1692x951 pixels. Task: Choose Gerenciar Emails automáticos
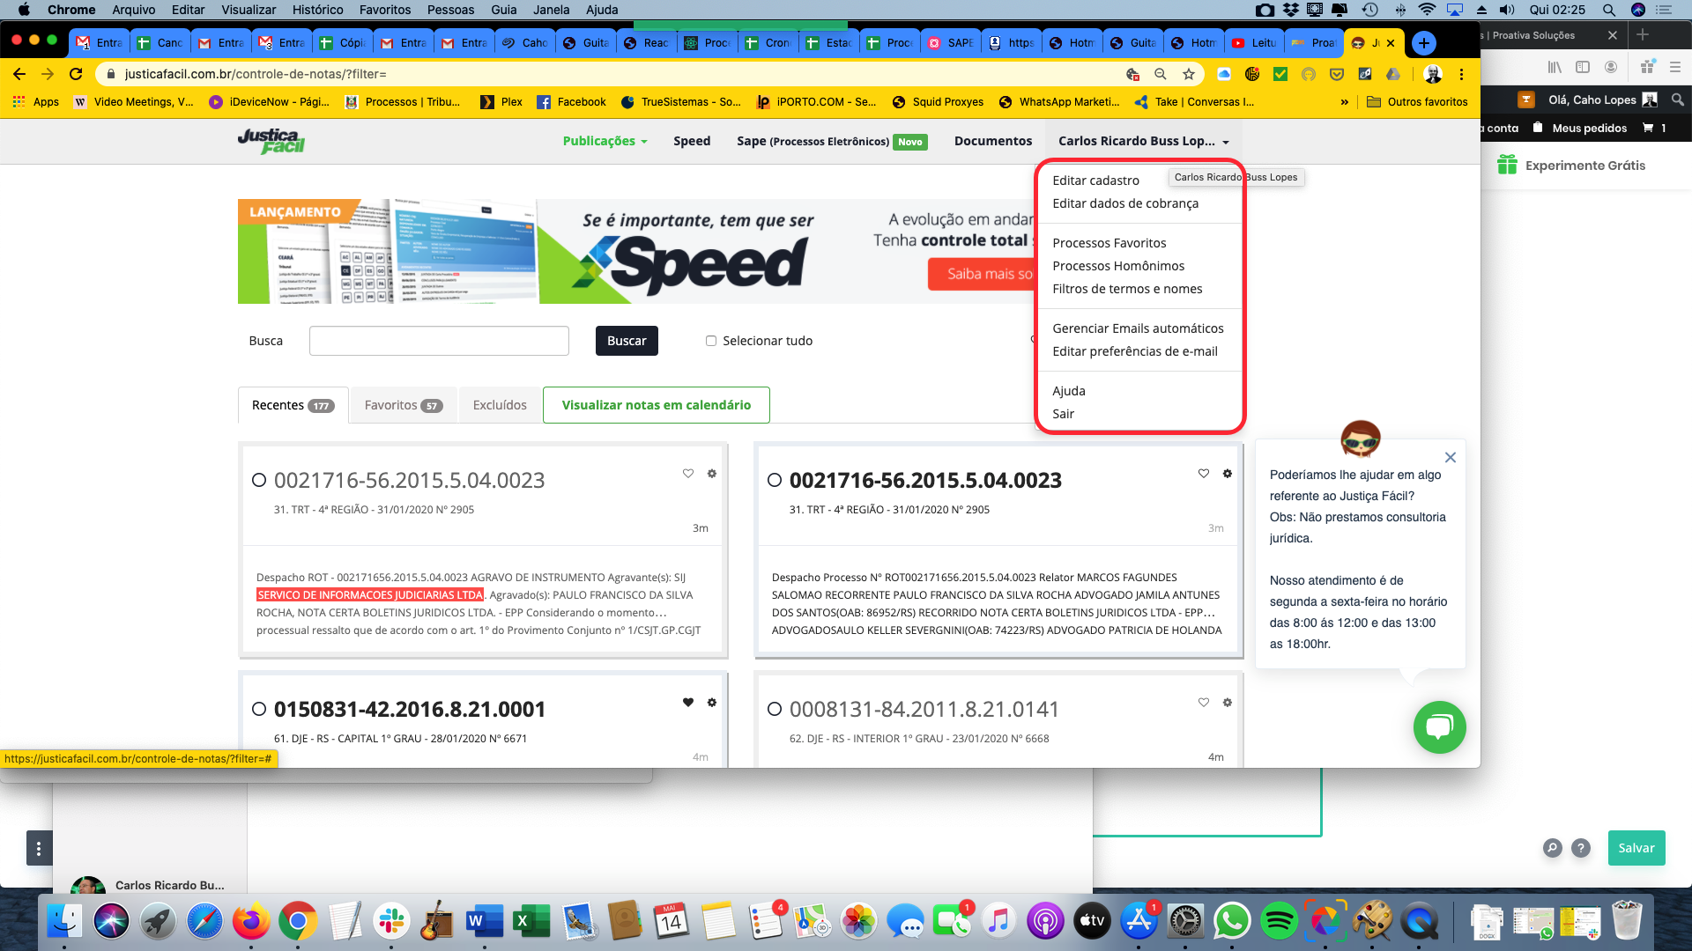coord(1138,328)
